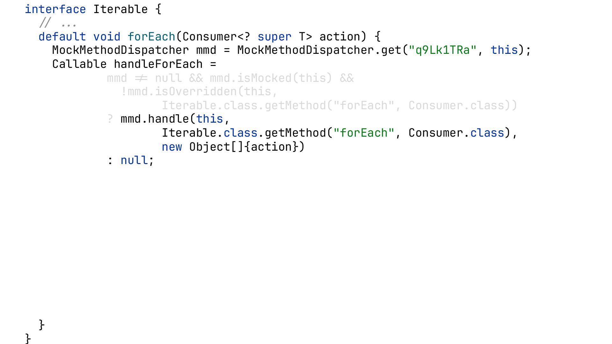This screenshot has width=612, height=344.
Task: Click MockMethodDispatcher.get call
Action: click(x=319, y=50)
